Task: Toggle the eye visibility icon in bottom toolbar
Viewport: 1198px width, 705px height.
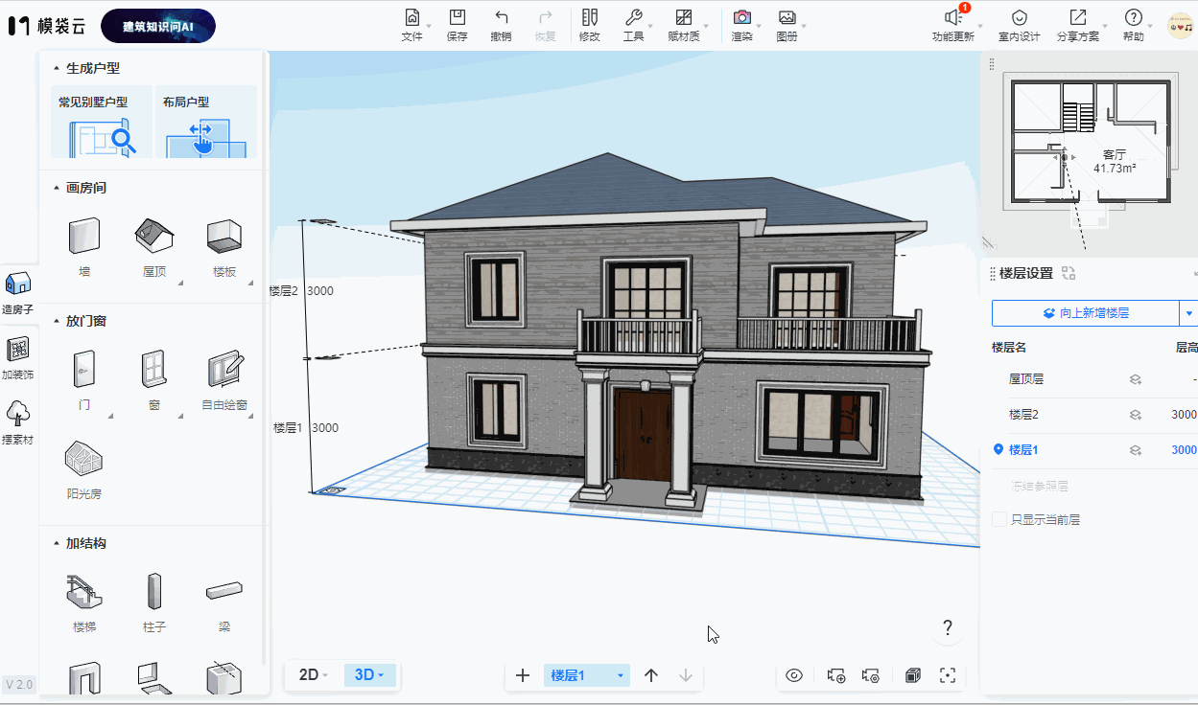Action: click(794, 675)
